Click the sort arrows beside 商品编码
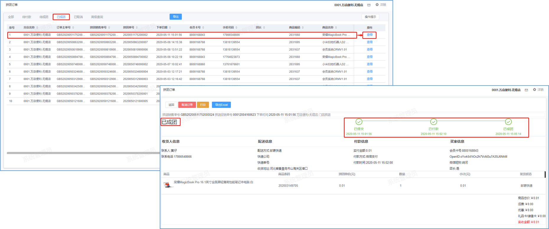 pyautogui.click(x=303, y=28)
